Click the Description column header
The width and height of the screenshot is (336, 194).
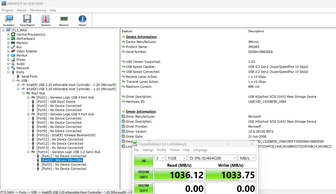(256, 31)
